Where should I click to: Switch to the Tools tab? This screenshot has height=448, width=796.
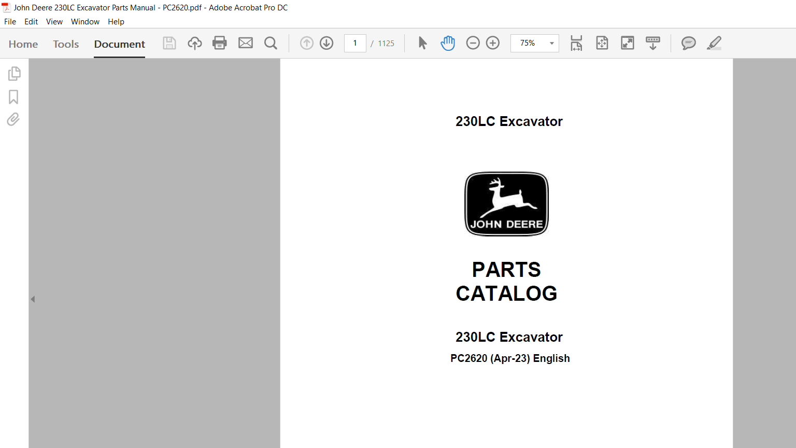pos(66,44)
